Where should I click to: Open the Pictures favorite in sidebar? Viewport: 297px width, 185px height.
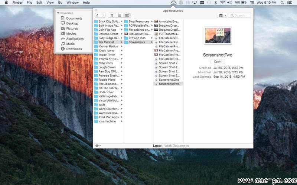tap(72, 28)
